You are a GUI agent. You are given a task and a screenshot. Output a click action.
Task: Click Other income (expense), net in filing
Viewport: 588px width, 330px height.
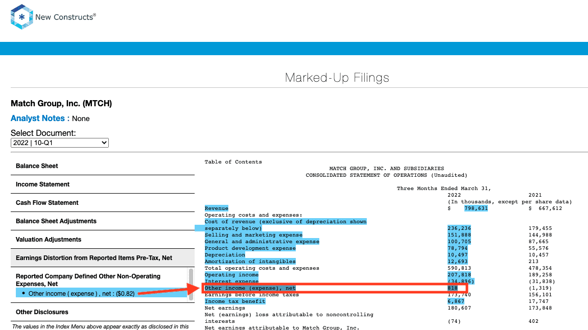click(x=250, y=289)
